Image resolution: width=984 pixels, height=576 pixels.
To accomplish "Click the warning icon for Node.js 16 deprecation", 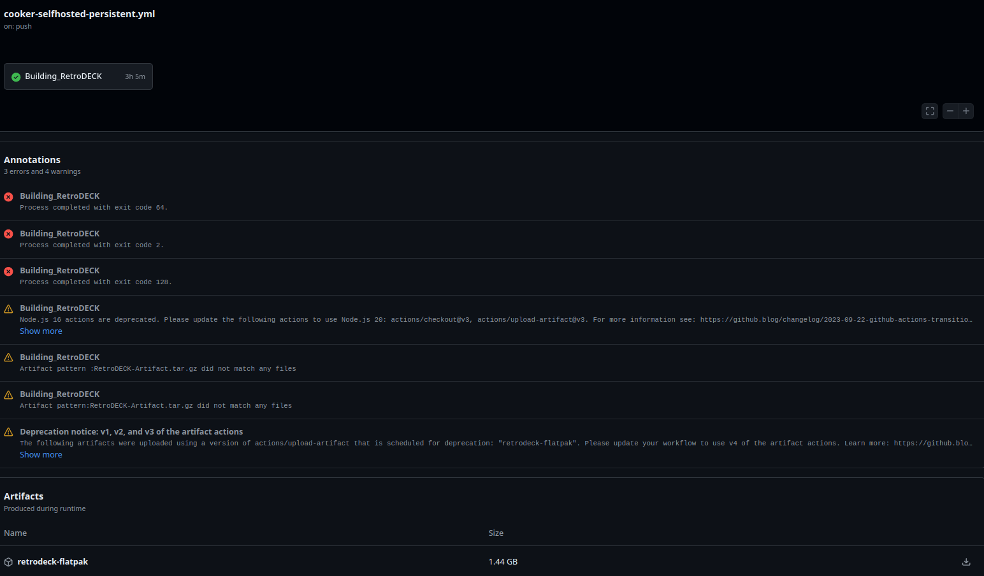I will 8,309.
